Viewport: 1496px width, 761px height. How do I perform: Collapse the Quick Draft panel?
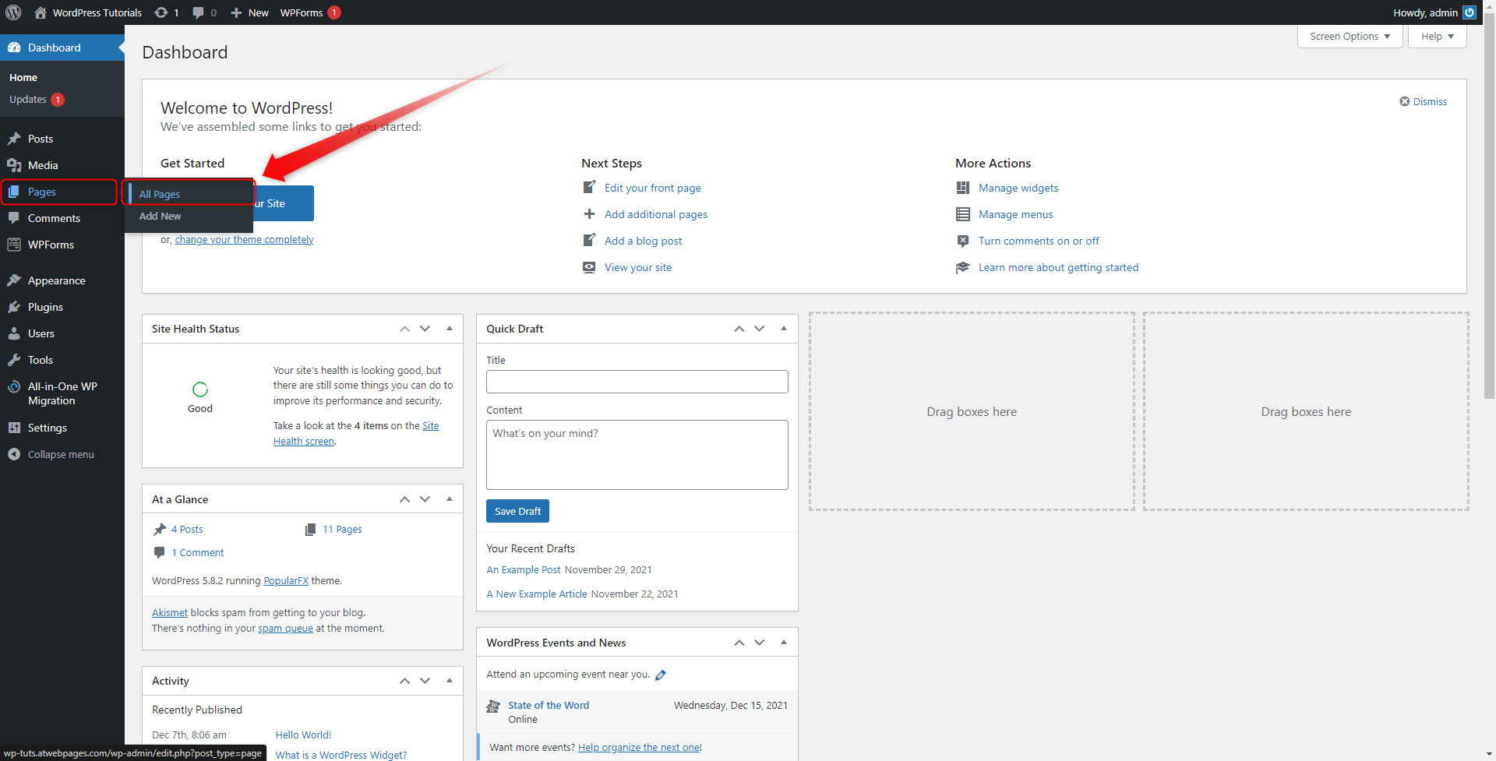pyautogui.click(x=784, y=329)
